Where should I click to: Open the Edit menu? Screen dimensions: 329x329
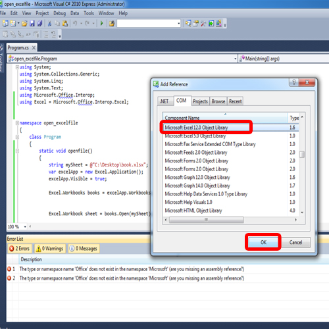(x=14, y=13)
